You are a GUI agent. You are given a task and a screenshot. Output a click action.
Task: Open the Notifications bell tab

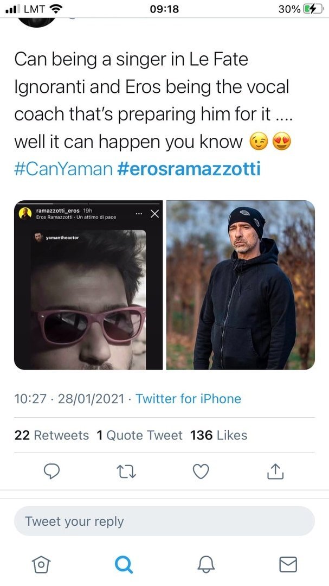point(207,565)
